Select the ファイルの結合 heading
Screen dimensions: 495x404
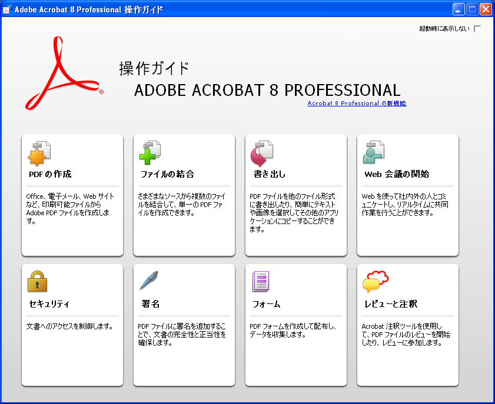pyautogui.click(x=168, y=174)
